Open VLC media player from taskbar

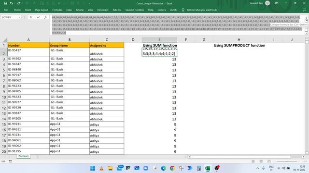coord(101,168)
